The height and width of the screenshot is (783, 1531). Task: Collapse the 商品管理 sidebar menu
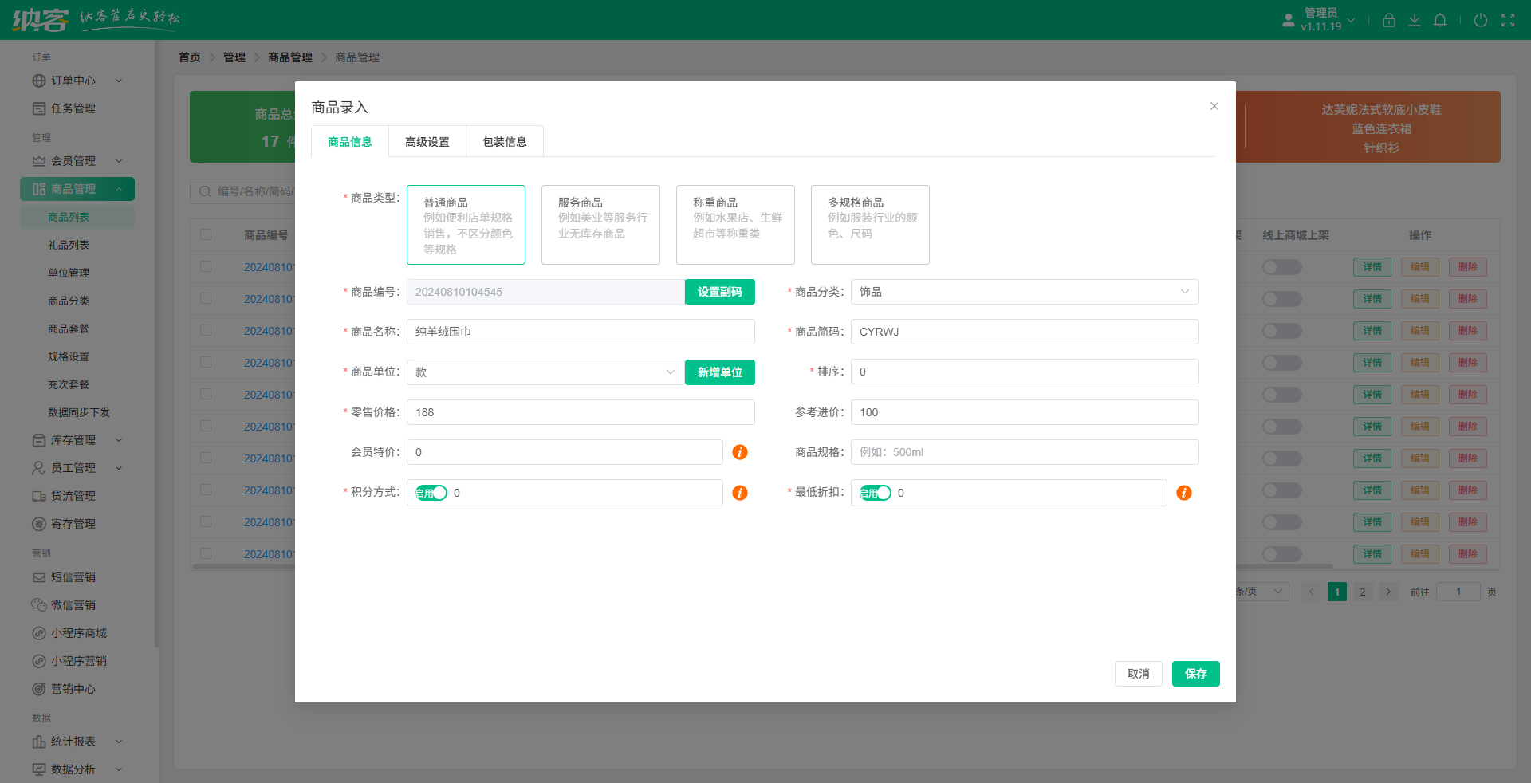point(120,189)
